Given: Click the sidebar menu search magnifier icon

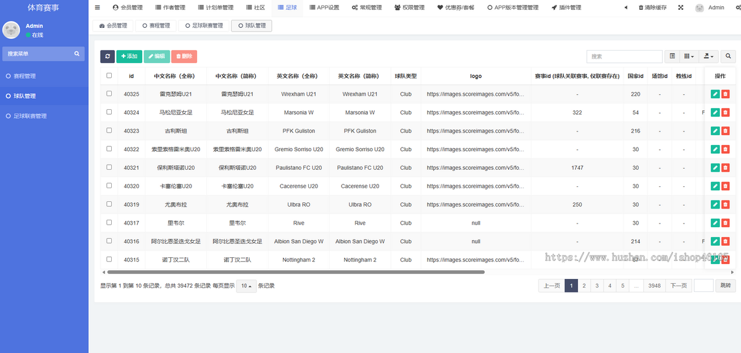Looking at the screenshot, I should [77, 54].
